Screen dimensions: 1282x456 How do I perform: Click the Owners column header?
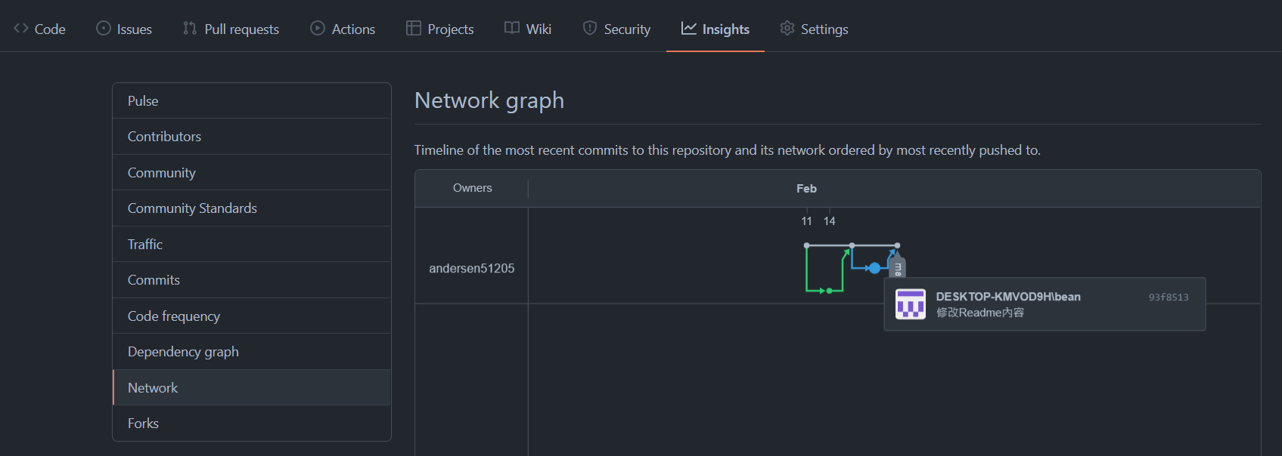point(473,188)
